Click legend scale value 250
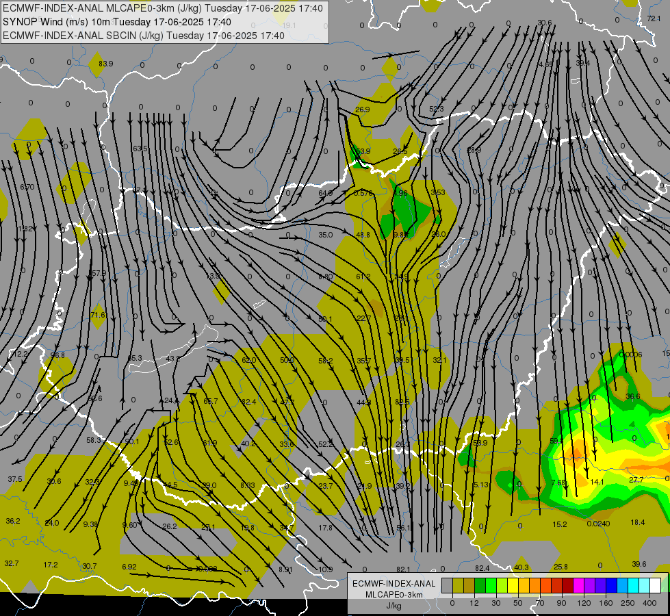Viewport: 670px width, 616px height. click(628, 603)
